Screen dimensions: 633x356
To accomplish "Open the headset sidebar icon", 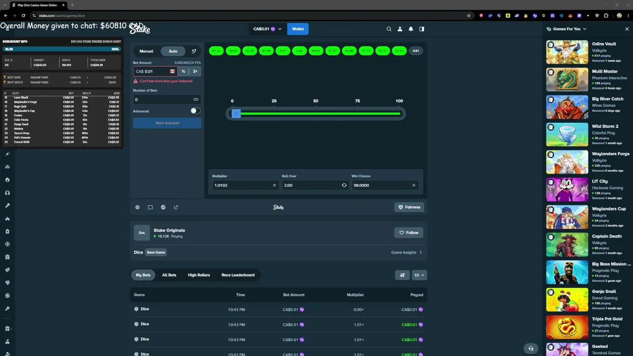I will 7,193.
